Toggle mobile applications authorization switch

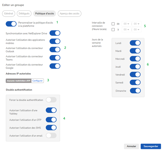point(55,41)
